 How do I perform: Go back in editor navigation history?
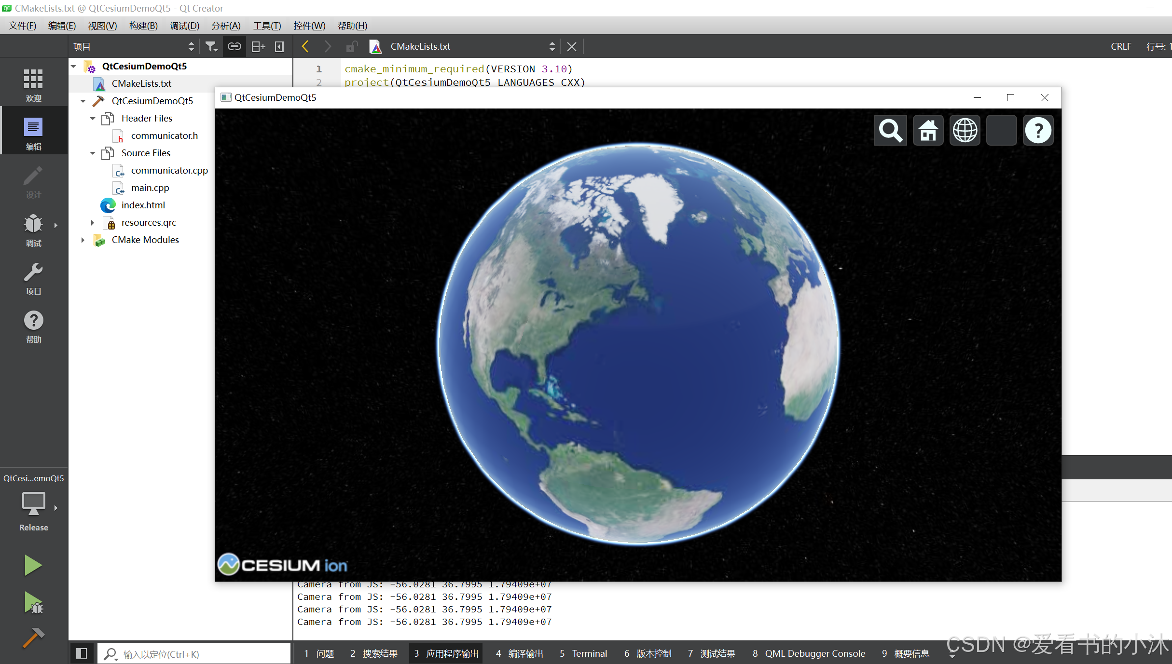[x=305, y=46]
